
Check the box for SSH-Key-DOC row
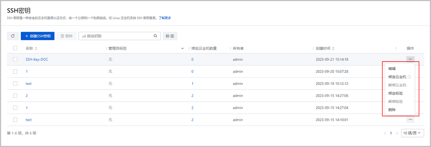[15, 60]
